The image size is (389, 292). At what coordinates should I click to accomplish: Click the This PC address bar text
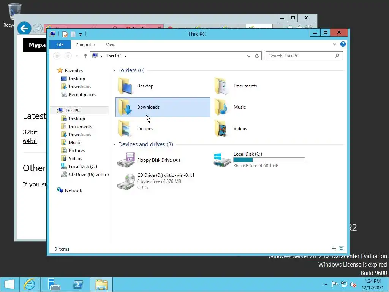113,56
